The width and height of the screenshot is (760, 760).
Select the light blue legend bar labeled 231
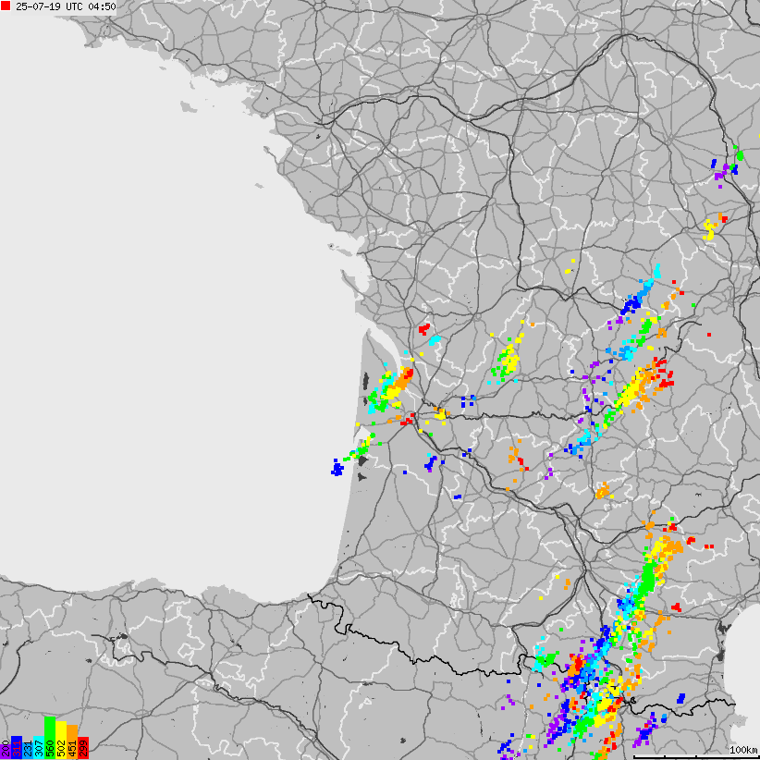tap(28, 751)
